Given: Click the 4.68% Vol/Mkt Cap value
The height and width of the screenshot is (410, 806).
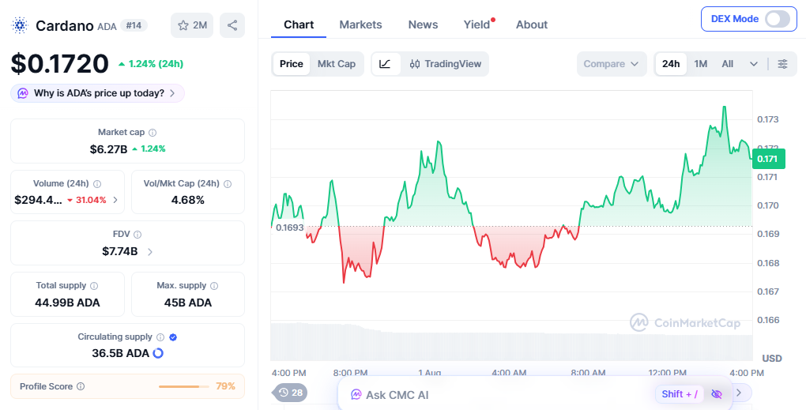Looking at the screenshot, I should [187, 200].
